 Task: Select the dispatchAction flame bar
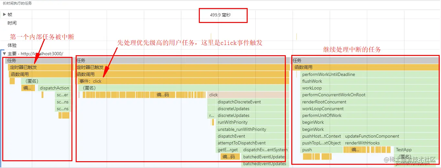54,88
